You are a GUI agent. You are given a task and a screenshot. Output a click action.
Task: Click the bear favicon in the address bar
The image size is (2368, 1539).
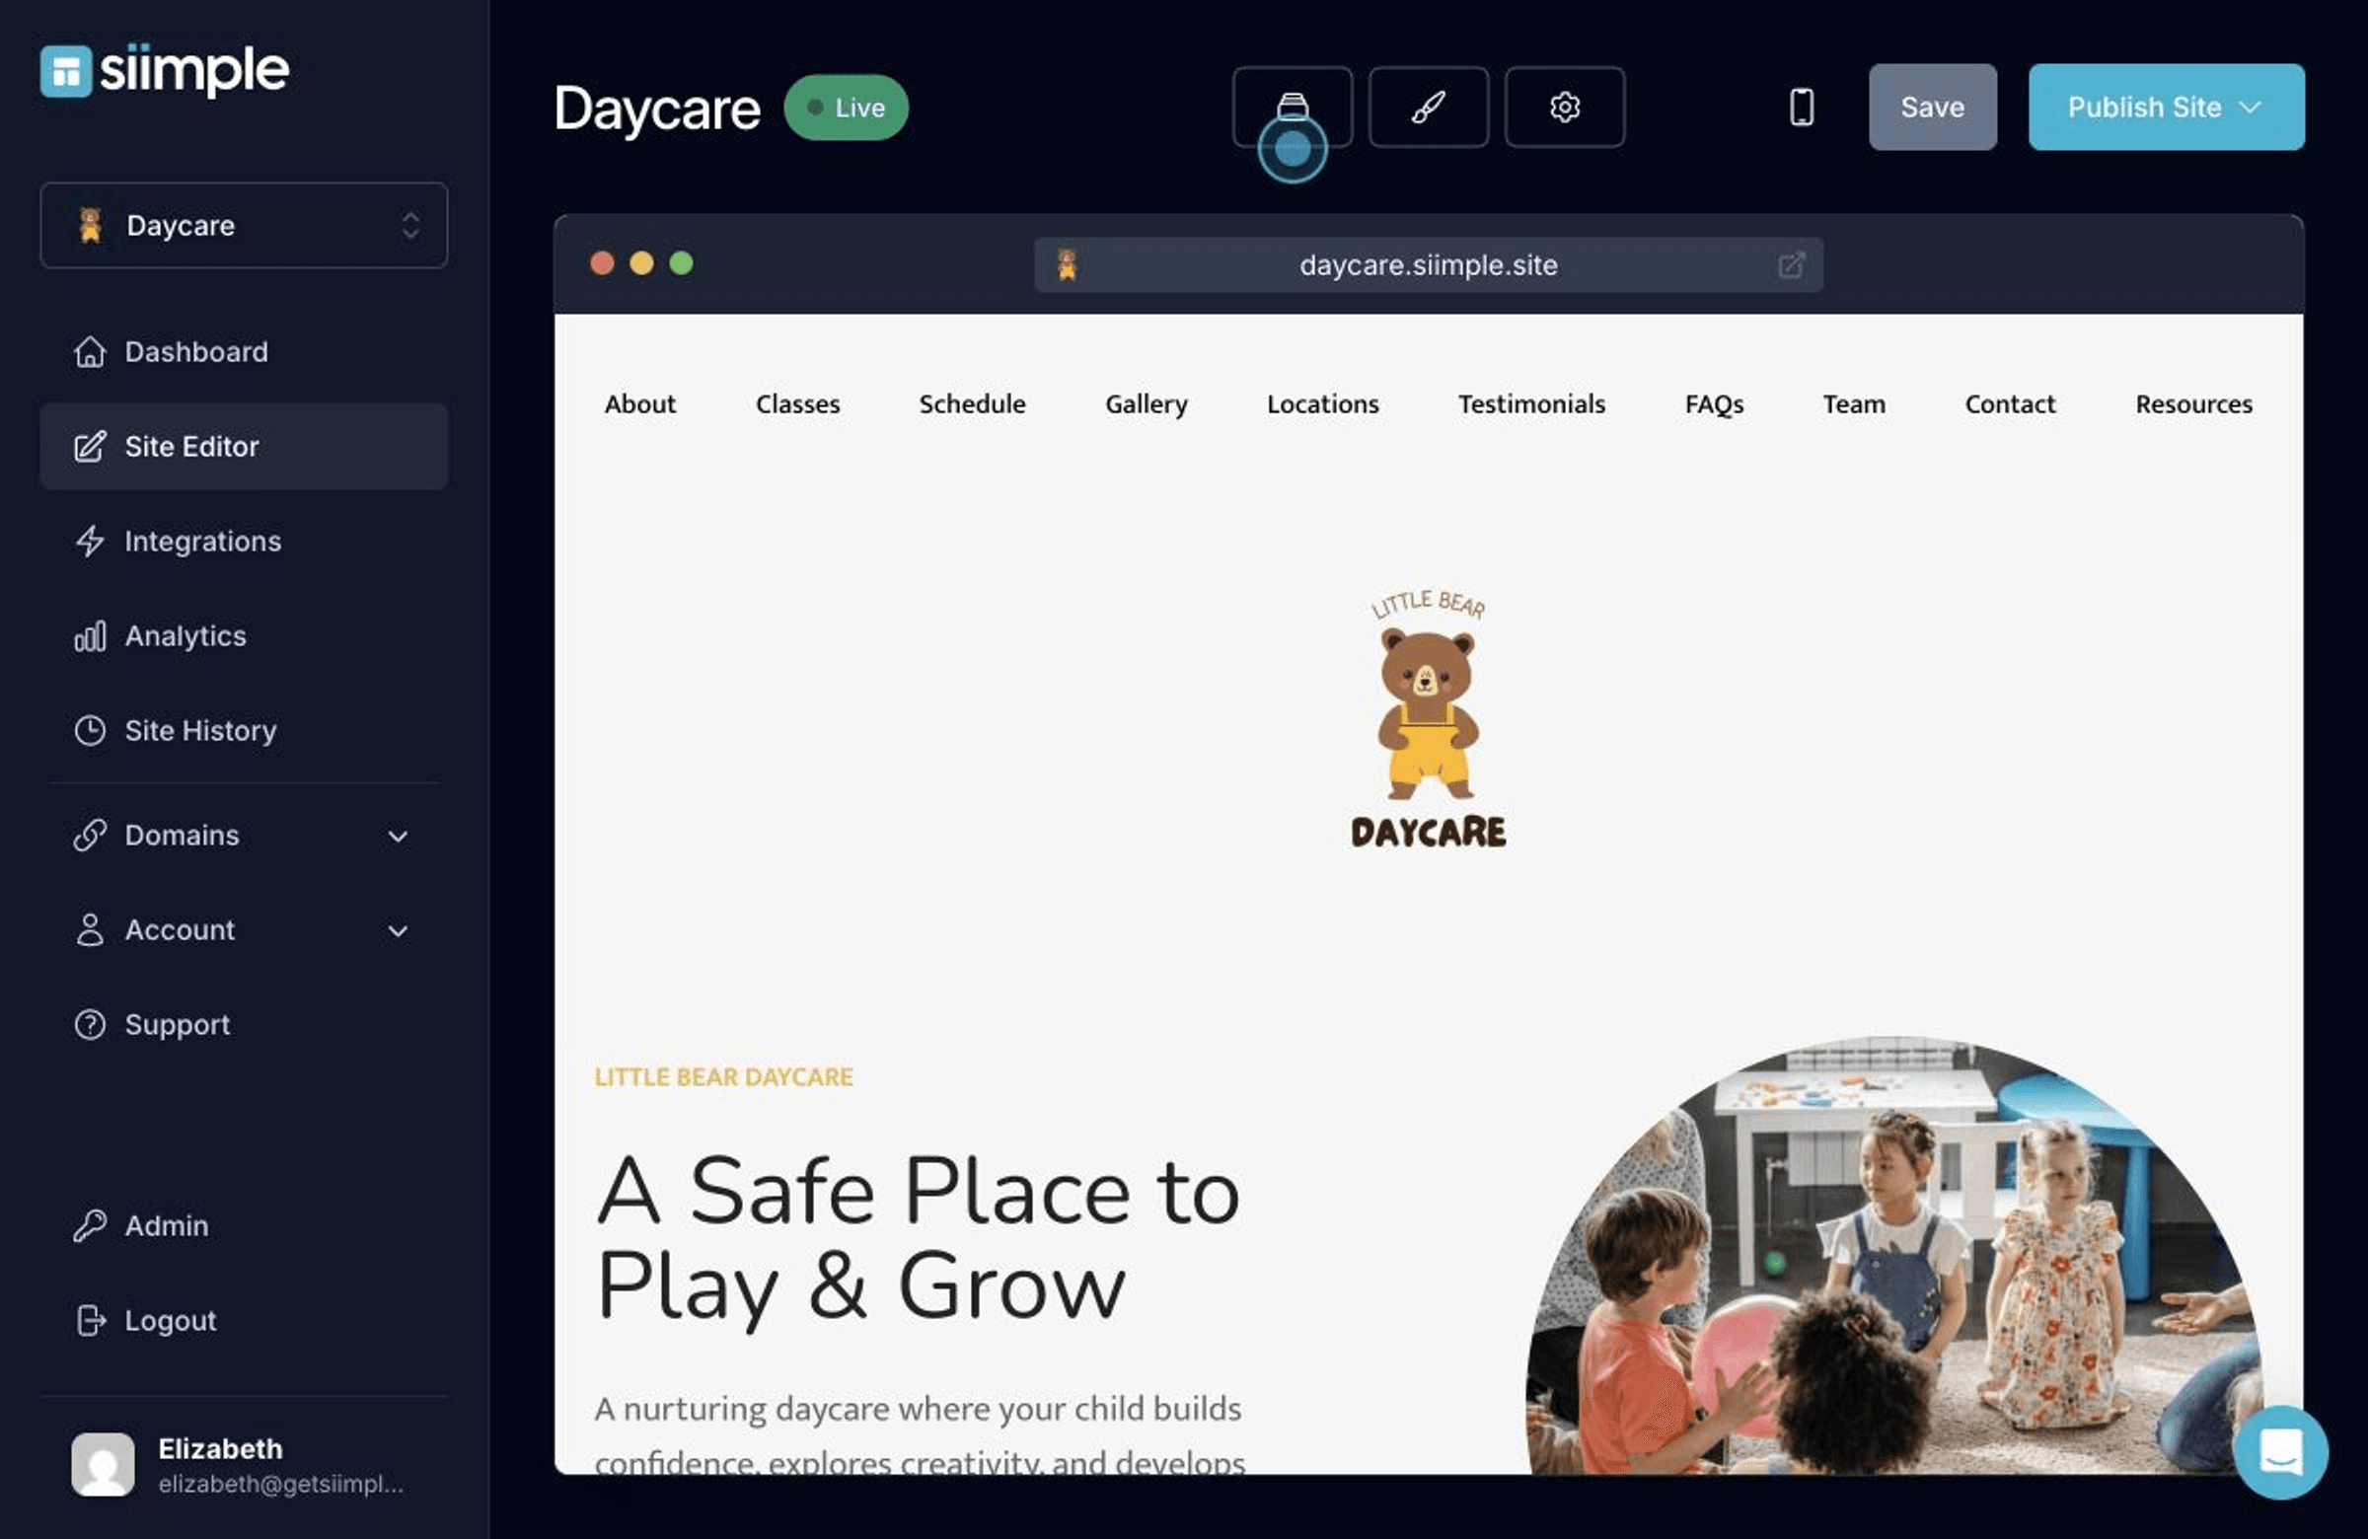pyautogui.click(x=1067, y=264)
